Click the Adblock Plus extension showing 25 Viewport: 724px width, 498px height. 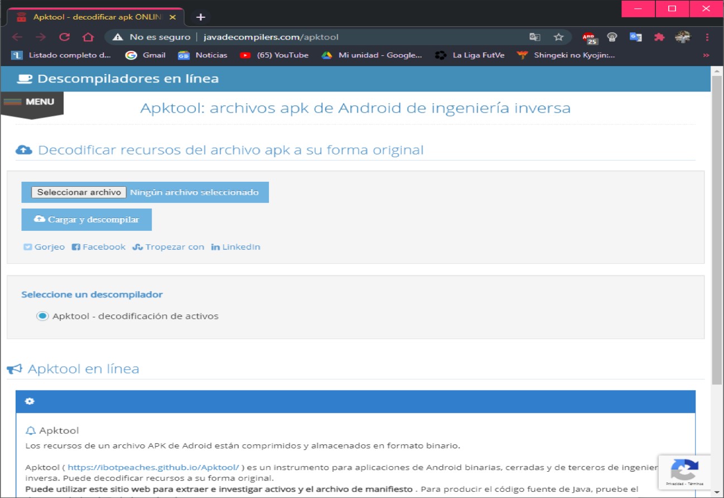point(589,38)
